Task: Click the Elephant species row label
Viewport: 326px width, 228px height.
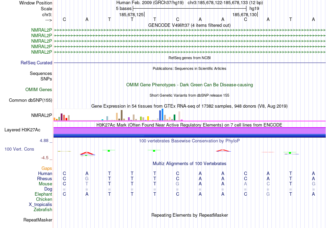Action: (x=43, y=194)
